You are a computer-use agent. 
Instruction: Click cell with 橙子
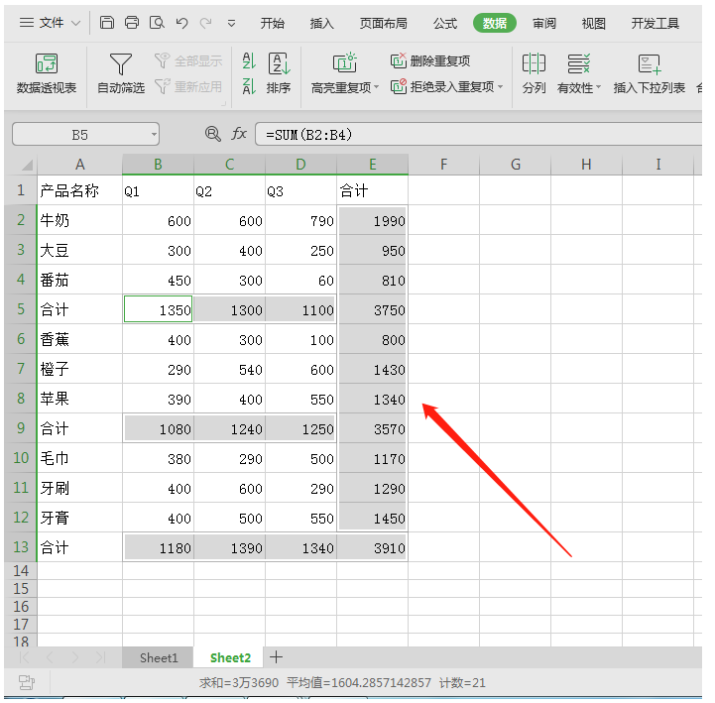pos(79,369)
